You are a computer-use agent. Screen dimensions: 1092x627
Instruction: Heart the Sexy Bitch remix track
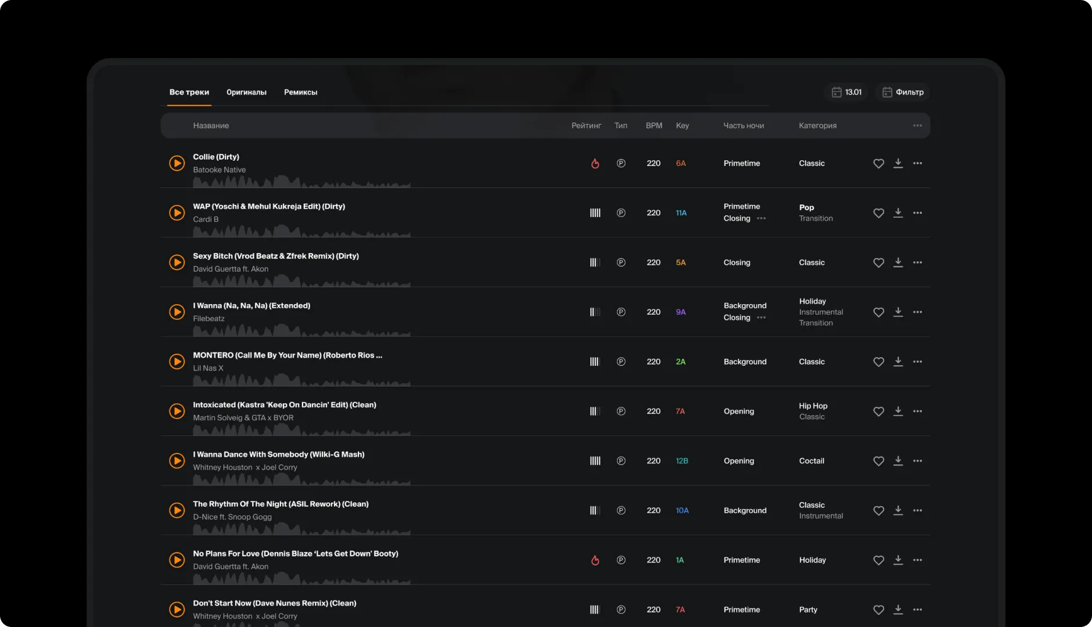(x=879, y=263)
